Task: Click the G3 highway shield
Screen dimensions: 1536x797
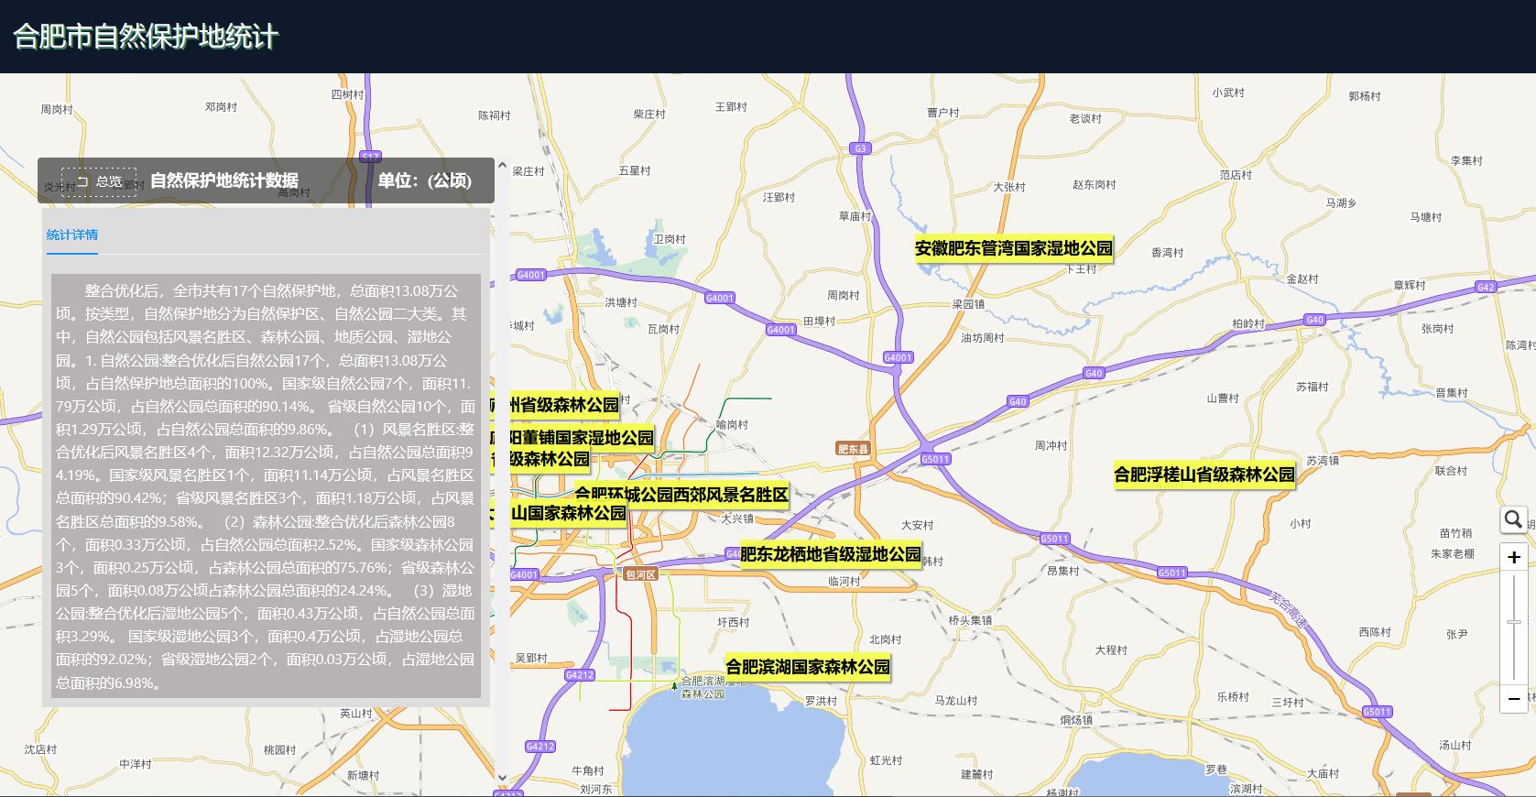Action: click(859, 148)
